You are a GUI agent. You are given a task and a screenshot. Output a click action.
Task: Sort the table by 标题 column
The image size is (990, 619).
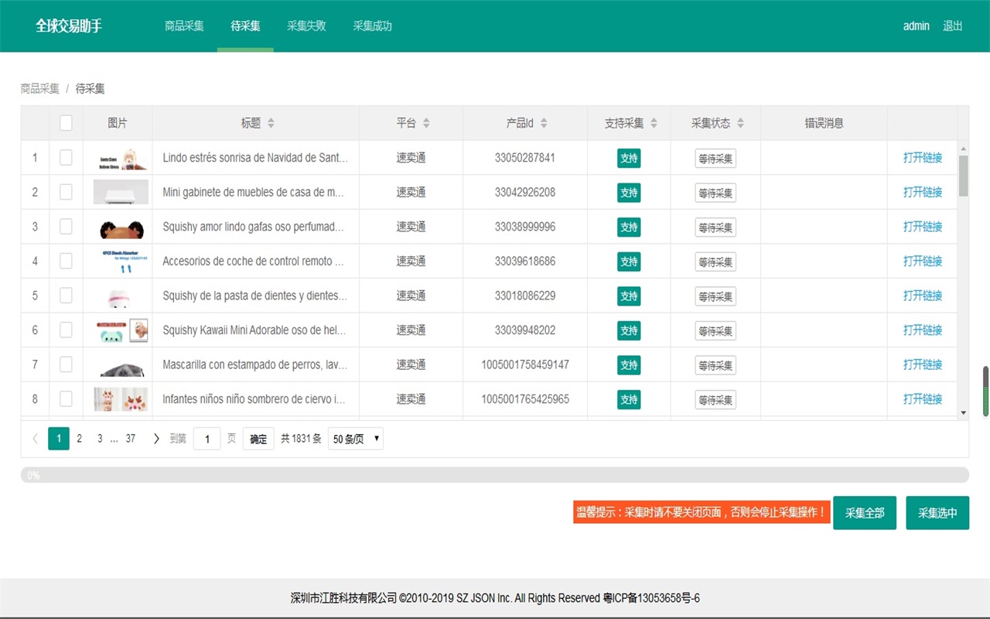[271, 124]
